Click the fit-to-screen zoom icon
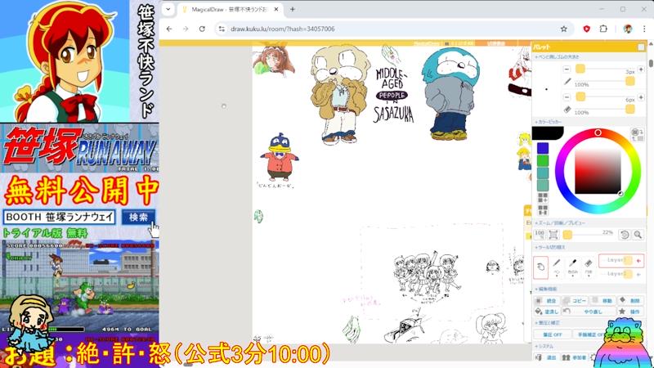Image resolution: width=654 pixels, height=368 pixels. click(x=553, y=235)
